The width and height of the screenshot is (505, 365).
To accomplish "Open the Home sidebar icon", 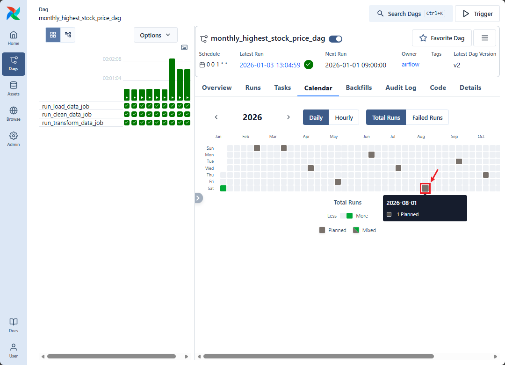I will coord(14,38).
